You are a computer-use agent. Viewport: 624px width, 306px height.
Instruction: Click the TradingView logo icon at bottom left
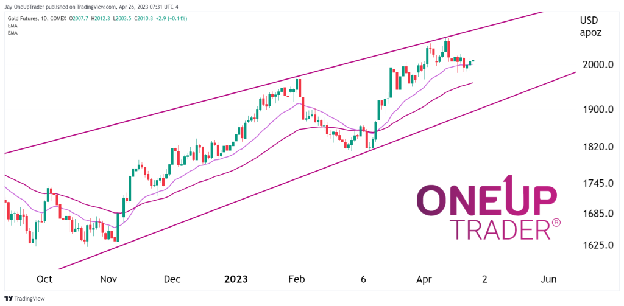[7, 299]
